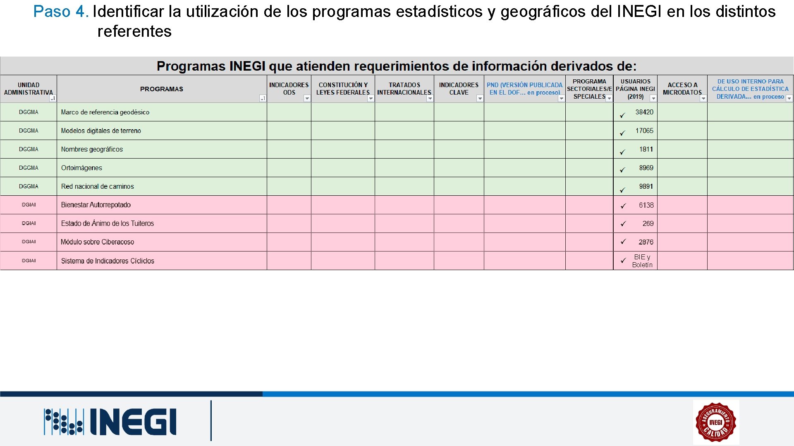Open Unidad Administrativa sort filter arrow
The height and width of the screenshot is (446, 794).
53,98
